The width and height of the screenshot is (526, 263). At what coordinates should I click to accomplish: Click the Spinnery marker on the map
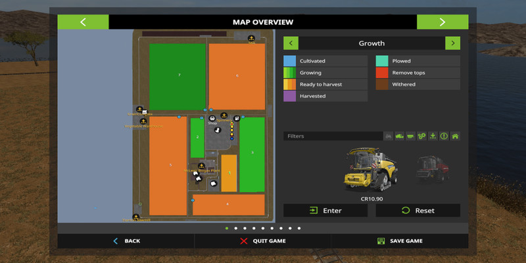tap(224, 115)
